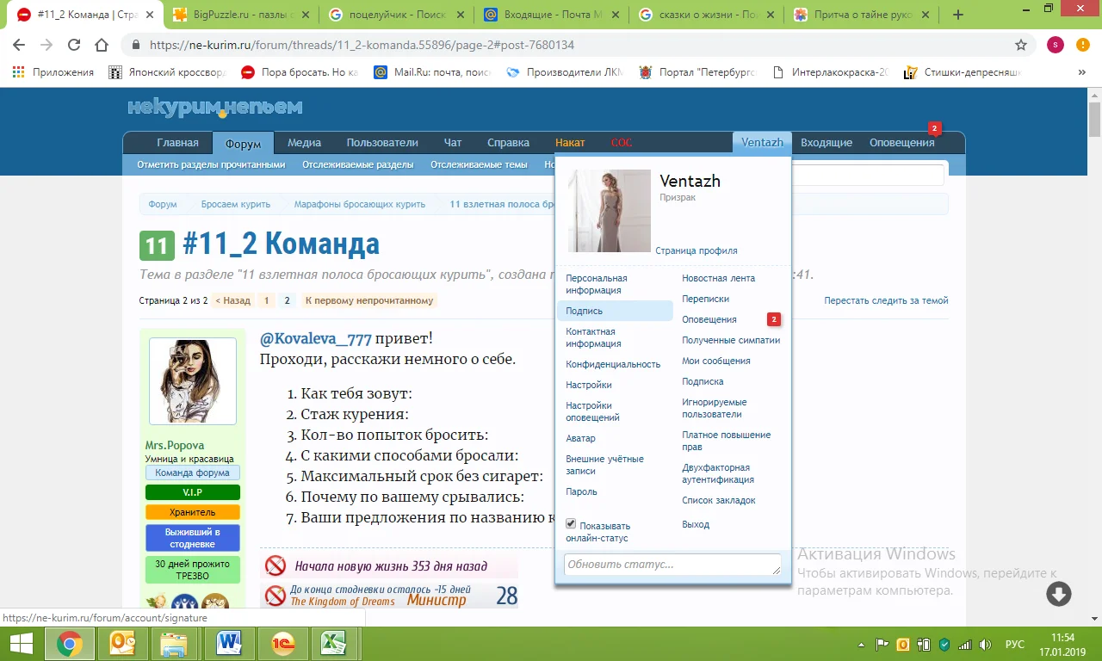The image size is (1102, 661).
Task: Open the Страница профиля link
Action: point(696,250)
